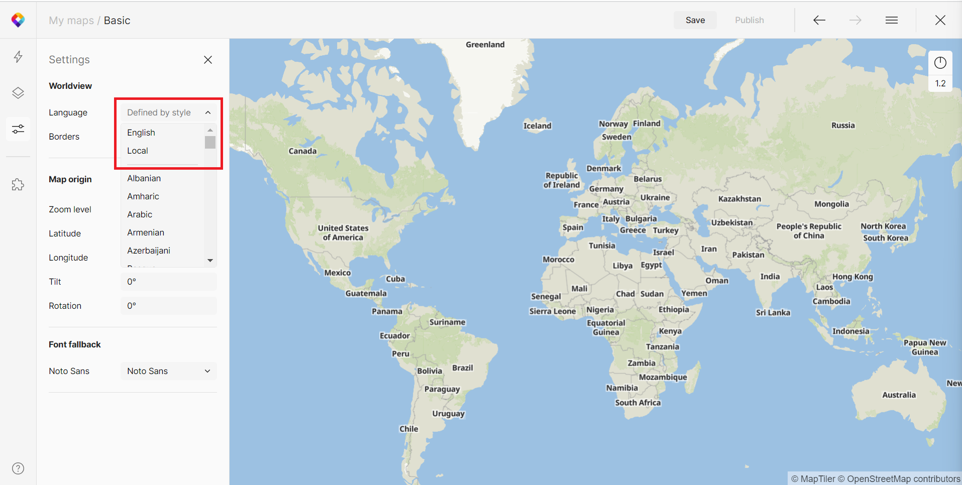Close the Settings panel

(208, 60)
